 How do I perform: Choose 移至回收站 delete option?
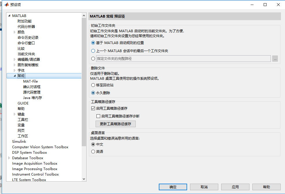[93, 85]
